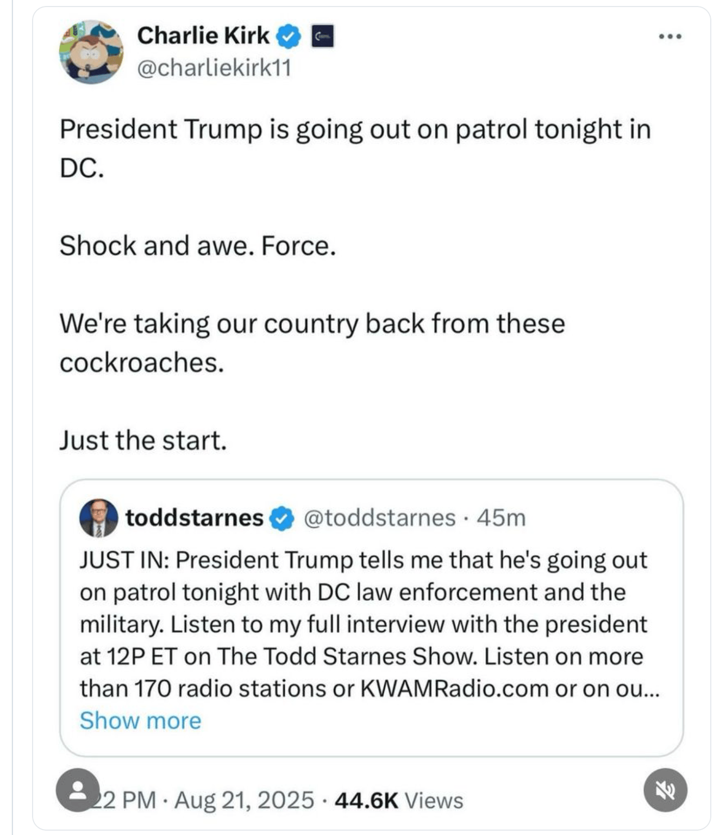View the 44.6K Views count

click(x=399, y=800)
